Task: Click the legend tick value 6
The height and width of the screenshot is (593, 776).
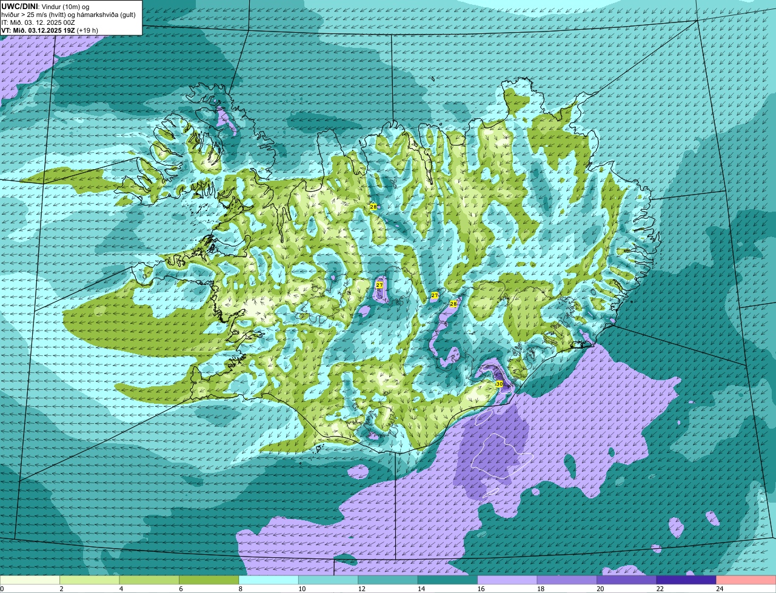Action: [181, 589]
